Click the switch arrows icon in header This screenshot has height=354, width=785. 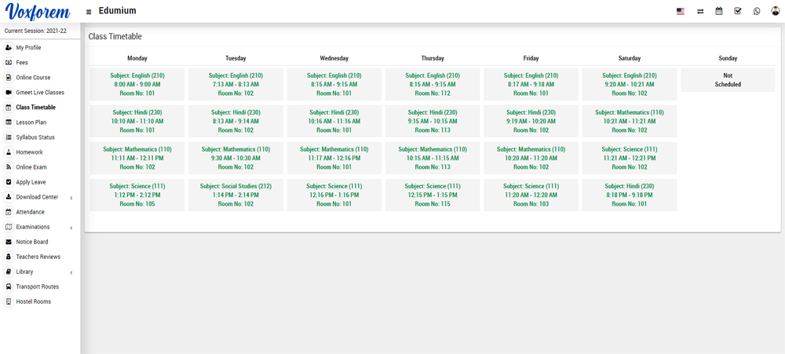[699, 12]
